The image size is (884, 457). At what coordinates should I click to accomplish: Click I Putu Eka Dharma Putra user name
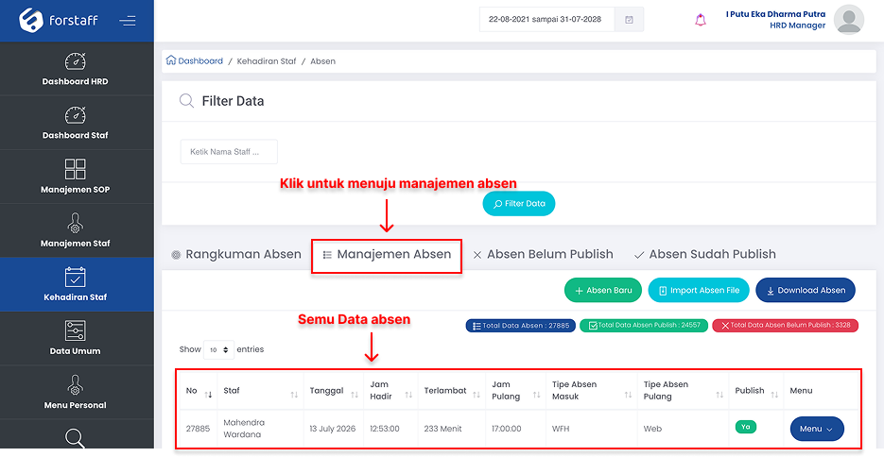[775, 14]
